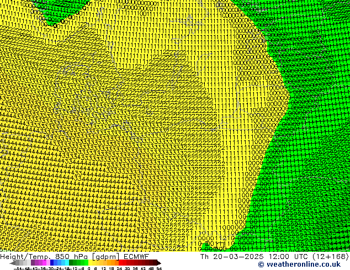Viewport: 350px width, 270px height.
Task: Click the dark brown right arrow end of legend
Action: 159,263
